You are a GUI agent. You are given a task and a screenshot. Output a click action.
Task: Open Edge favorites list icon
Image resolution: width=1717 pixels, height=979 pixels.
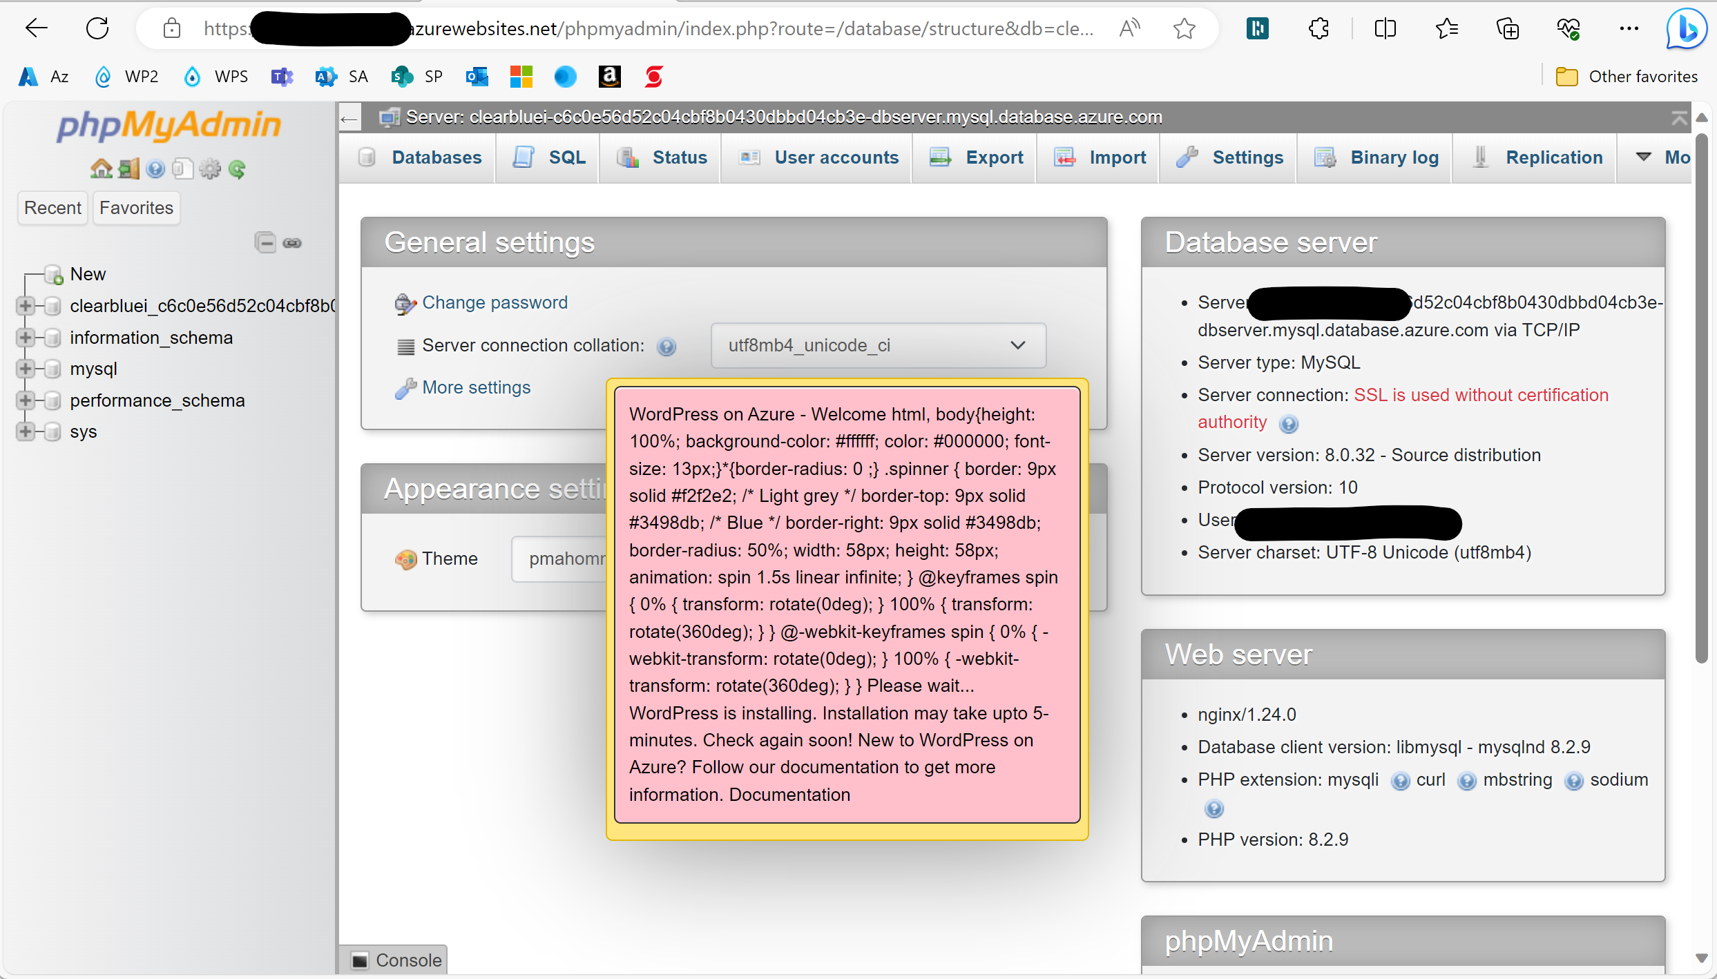tap(1446, 28)
